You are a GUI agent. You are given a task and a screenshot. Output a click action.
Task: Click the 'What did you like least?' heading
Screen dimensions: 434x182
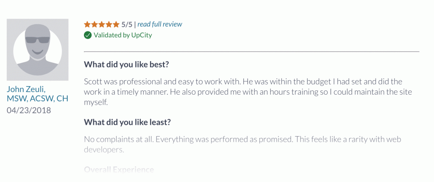coord(127,122)
